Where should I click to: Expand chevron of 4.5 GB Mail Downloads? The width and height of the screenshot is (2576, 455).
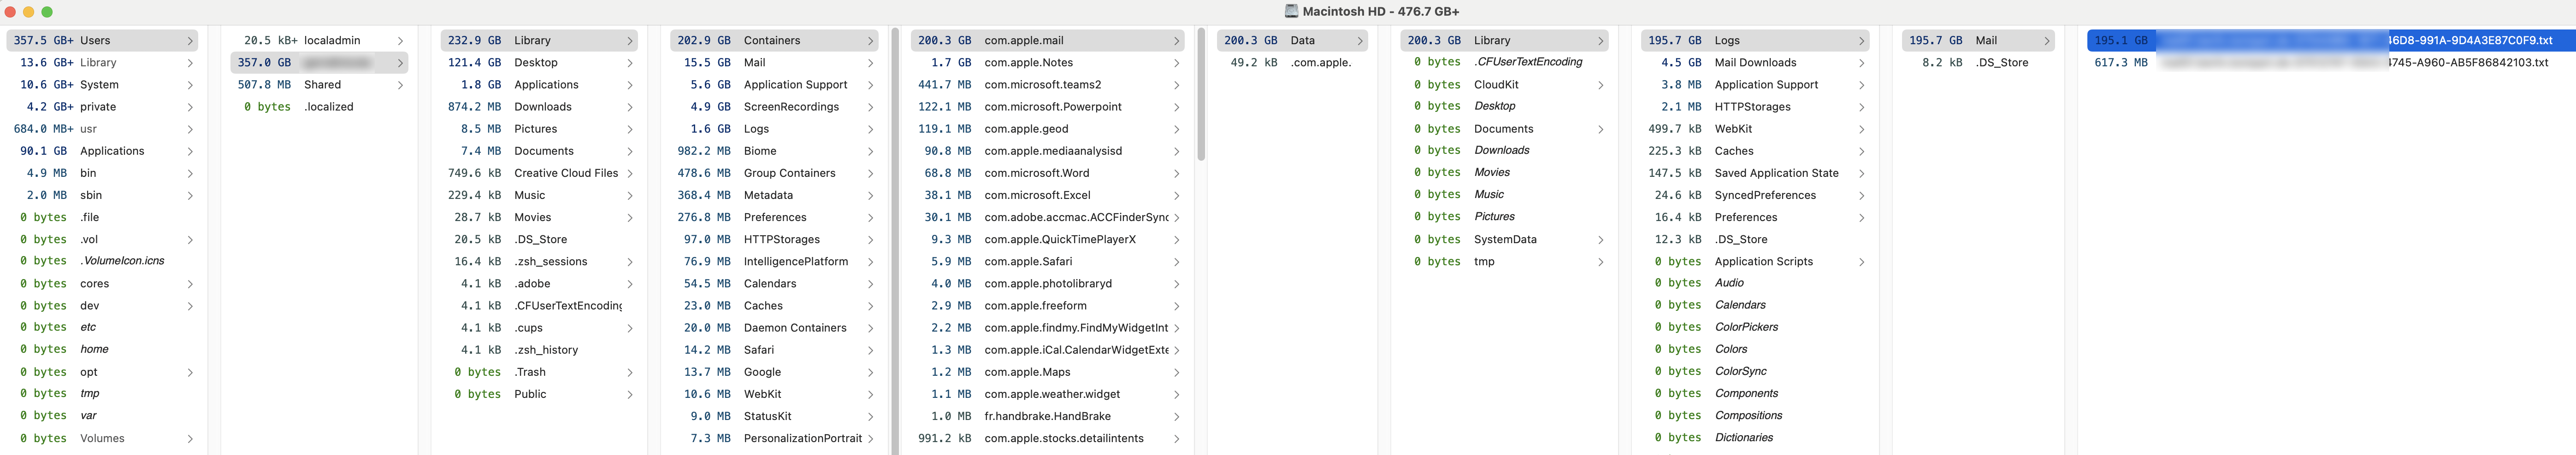[x=1861, y=63]
